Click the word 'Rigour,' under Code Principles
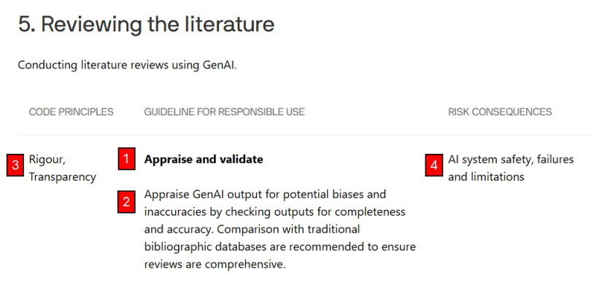Viewport: 602px width, 296px height. click(47, 160)
